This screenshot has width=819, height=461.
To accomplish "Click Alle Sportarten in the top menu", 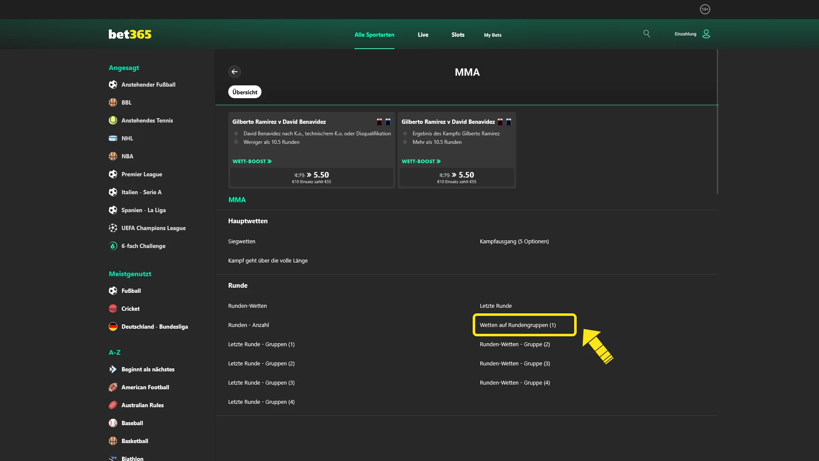I will tap(374, 35).
